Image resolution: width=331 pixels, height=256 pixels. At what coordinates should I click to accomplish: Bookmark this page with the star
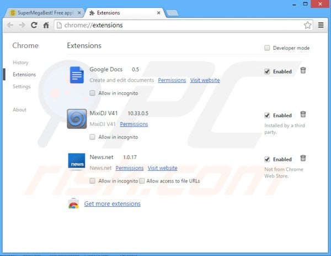pyautogui.click(x=308, y=25)
